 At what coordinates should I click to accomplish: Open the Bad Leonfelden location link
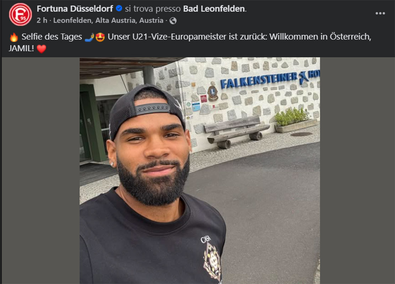pyautogui.click(x=214, y=9)
